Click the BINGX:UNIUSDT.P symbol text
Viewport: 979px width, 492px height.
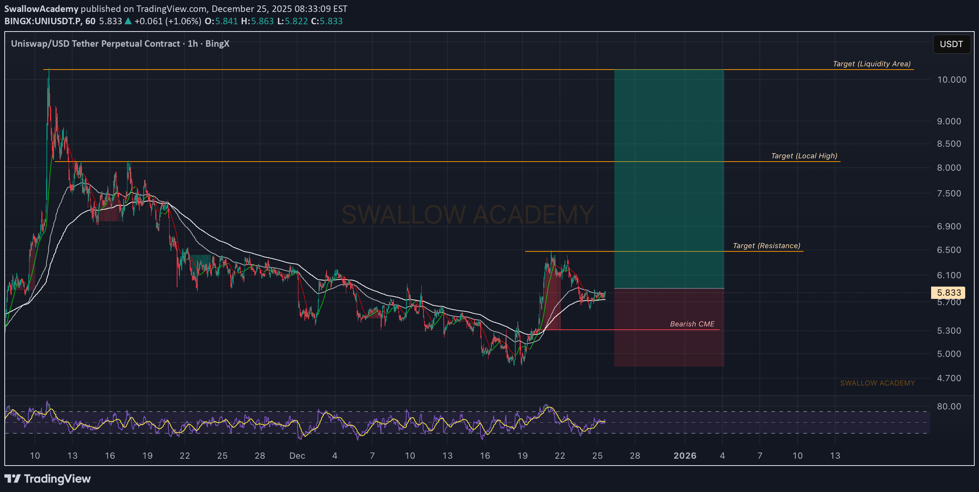43,21
